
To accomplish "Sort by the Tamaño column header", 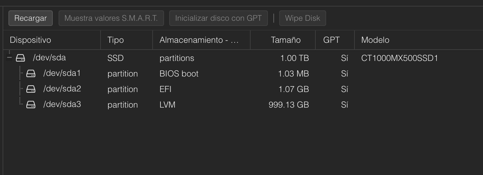I will (x=285, y=40).
